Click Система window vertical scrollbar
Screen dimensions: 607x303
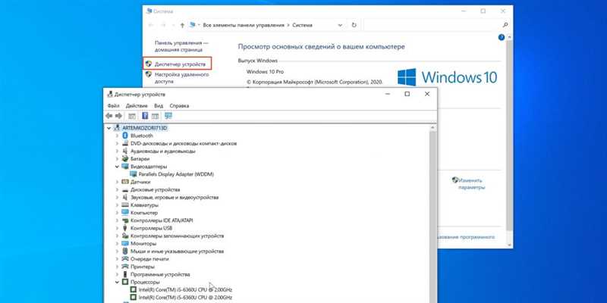point(511,139)
